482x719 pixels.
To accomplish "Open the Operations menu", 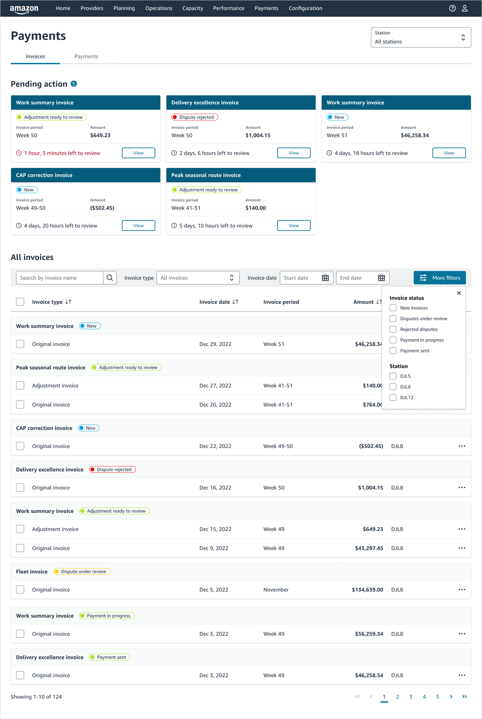I will [x=159, y=8].
